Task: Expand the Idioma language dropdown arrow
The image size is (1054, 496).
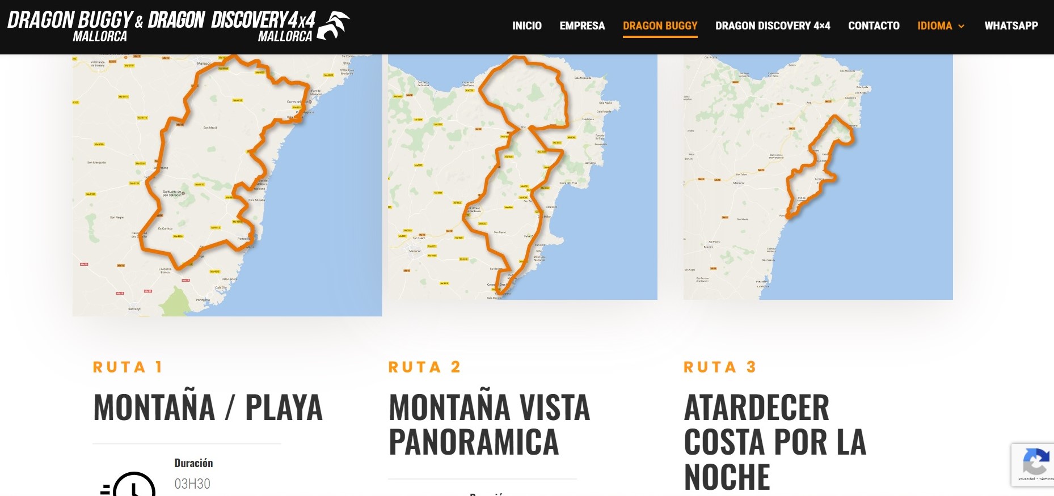Action: point(962,26)
